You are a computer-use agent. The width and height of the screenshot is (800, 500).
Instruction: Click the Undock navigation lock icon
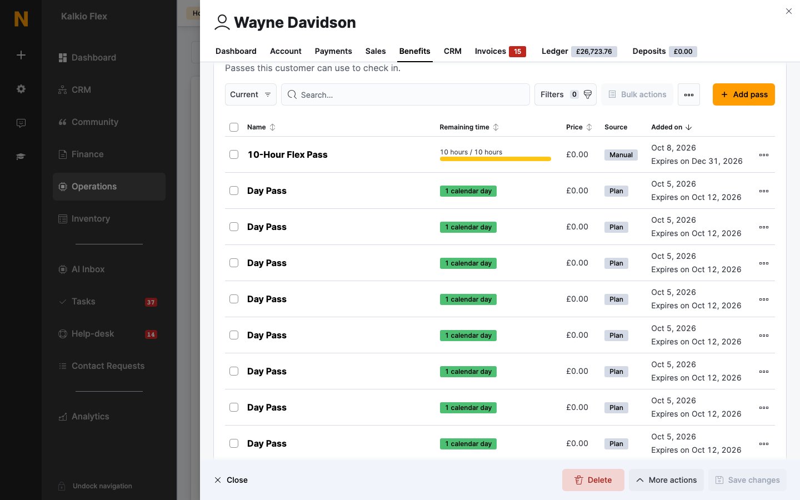coord(62,486)
